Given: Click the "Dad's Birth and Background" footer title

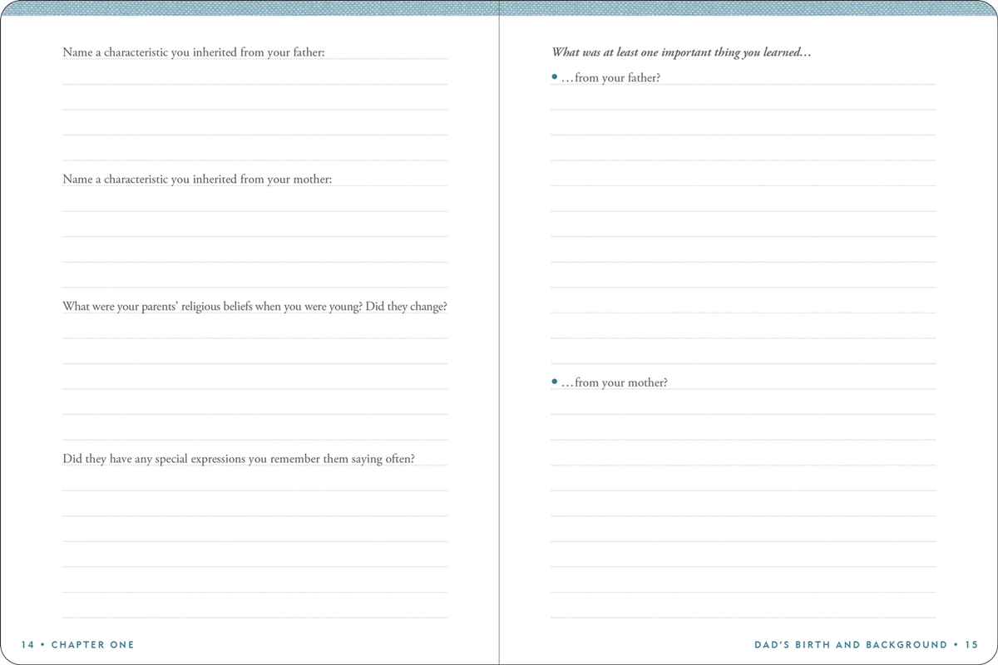Looking at the screenshot, I should point(851,644).
